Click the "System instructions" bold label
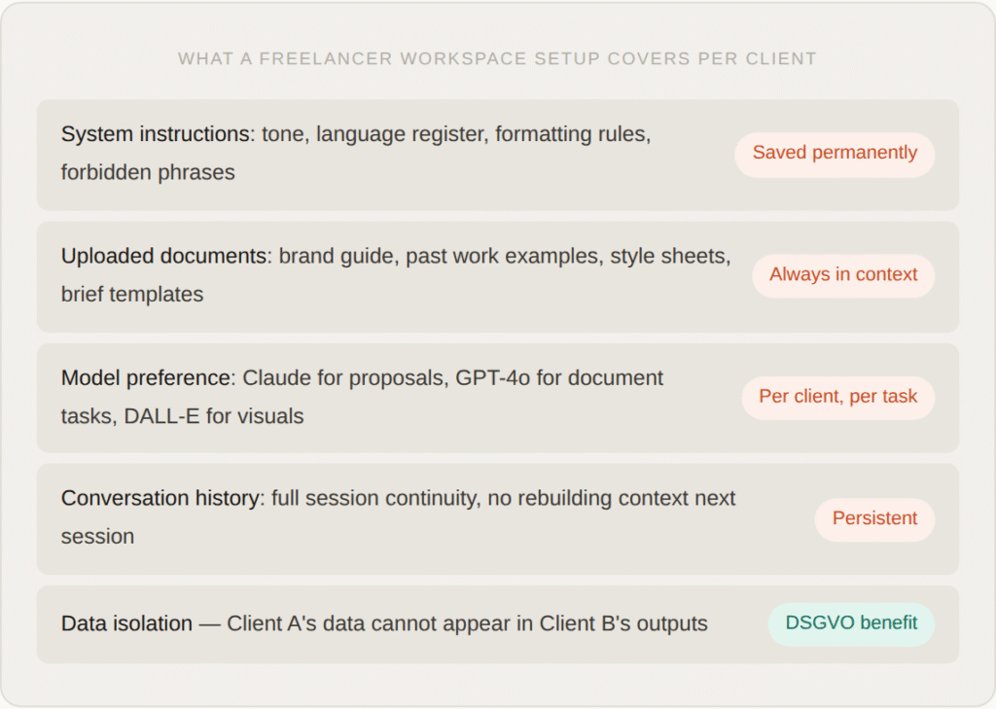 (x=156, y=134)
